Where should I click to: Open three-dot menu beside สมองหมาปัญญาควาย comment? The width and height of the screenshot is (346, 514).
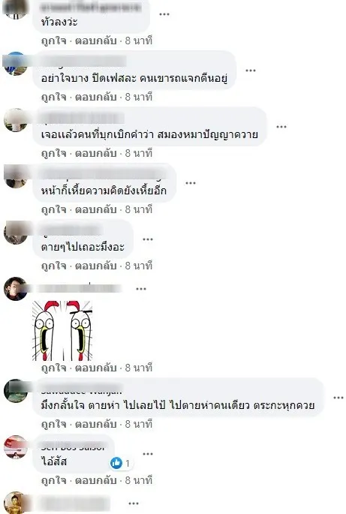[281, 127]
